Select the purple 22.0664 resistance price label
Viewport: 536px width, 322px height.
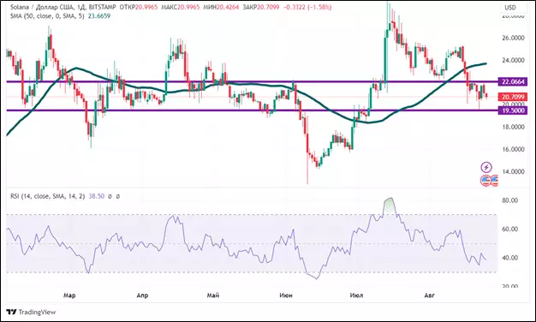(512, 81)
